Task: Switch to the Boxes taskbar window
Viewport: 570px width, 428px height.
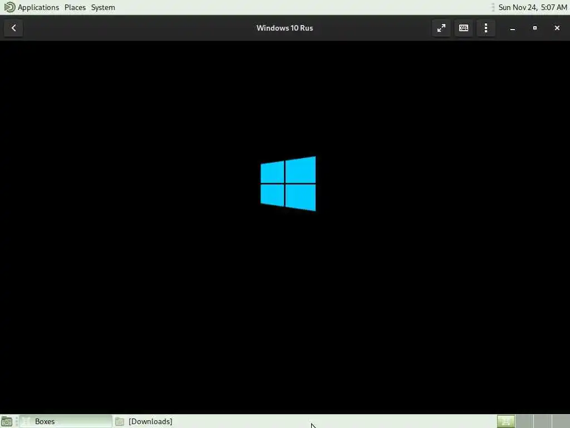Action: (66, 421)
